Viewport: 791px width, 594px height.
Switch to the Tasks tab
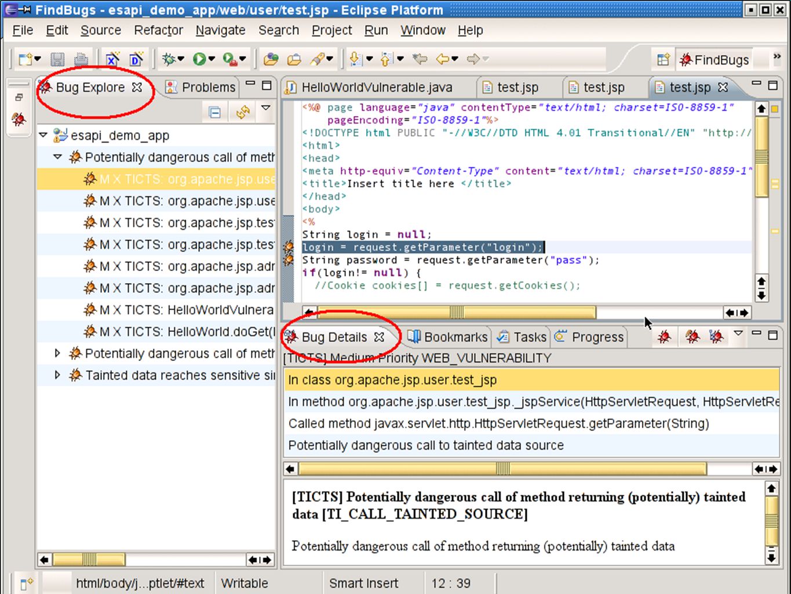522,337
